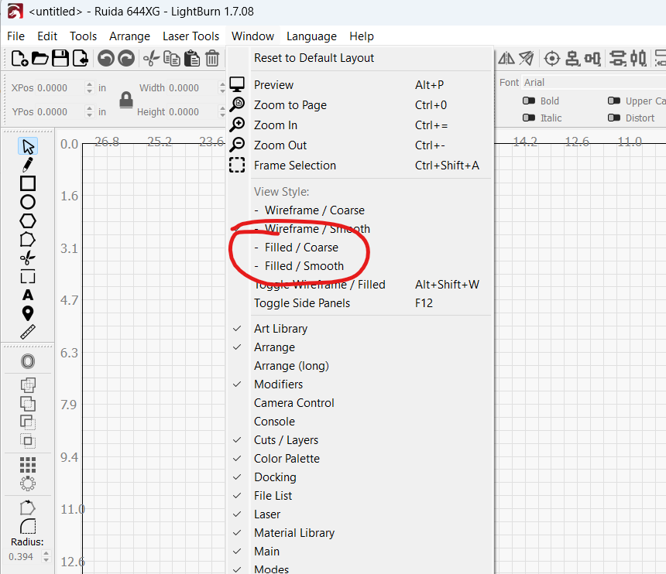Click the Offset Shapes tool
This screenshot has height=574, width=666.
[x=28, y=361]
